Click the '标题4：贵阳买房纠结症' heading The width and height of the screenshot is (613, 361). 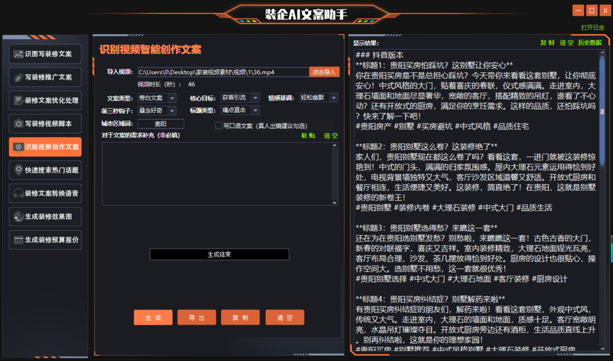click(x=430, y=299)
